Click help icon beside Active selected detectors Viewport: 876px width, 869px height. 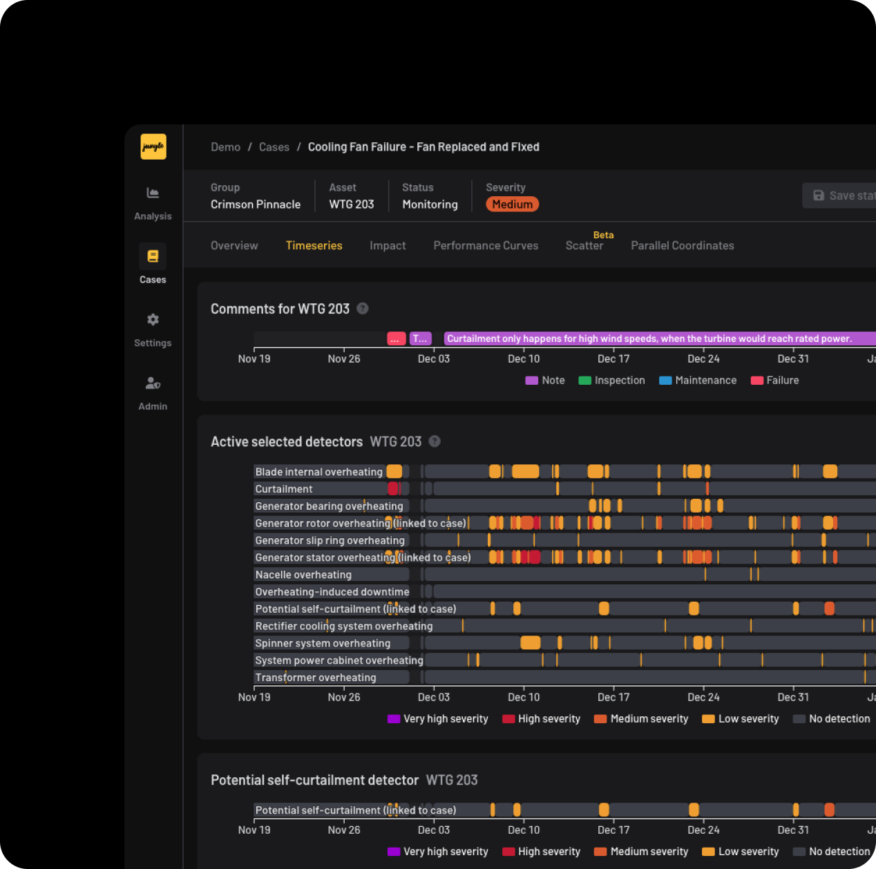click(x=435, y=441)
